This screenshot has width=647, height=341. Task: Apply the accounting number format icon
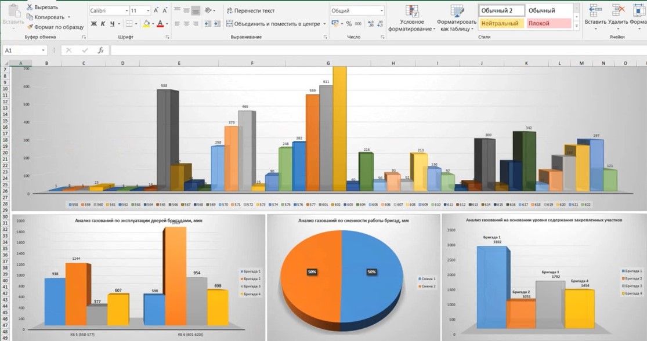click(x=335, y=24)
